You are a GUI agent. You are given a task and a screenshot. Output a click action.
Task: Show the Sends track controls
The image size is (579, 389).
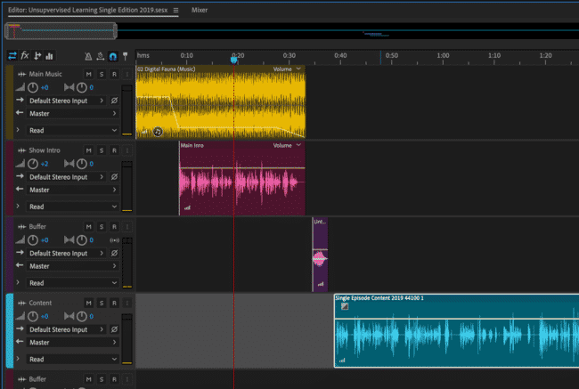[37, 56]
